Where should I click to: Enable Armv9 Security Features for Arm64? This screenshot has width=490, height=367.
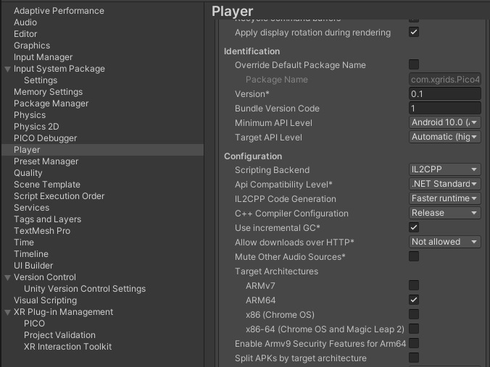coord(414,343)
